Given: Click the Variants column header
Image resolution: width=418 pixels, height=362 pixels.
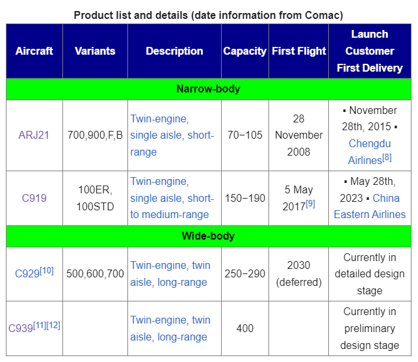Looking at the screenshot, I should click(95, 51).
